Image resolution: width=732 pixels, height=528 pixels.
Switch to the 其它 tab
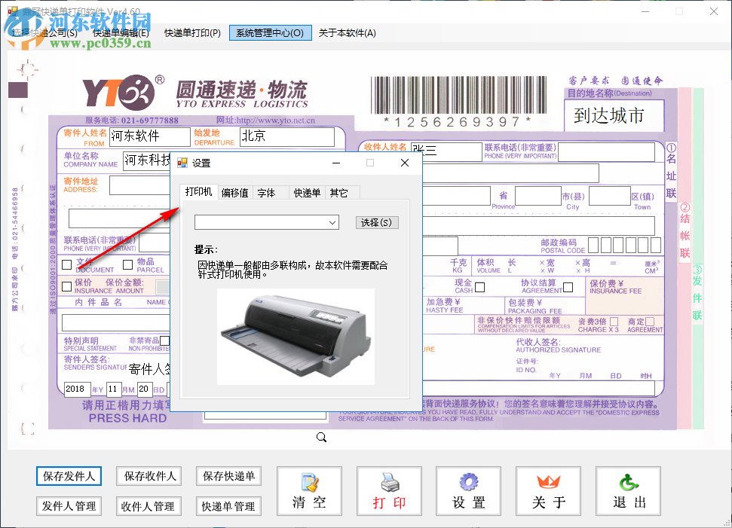[339, 192]
